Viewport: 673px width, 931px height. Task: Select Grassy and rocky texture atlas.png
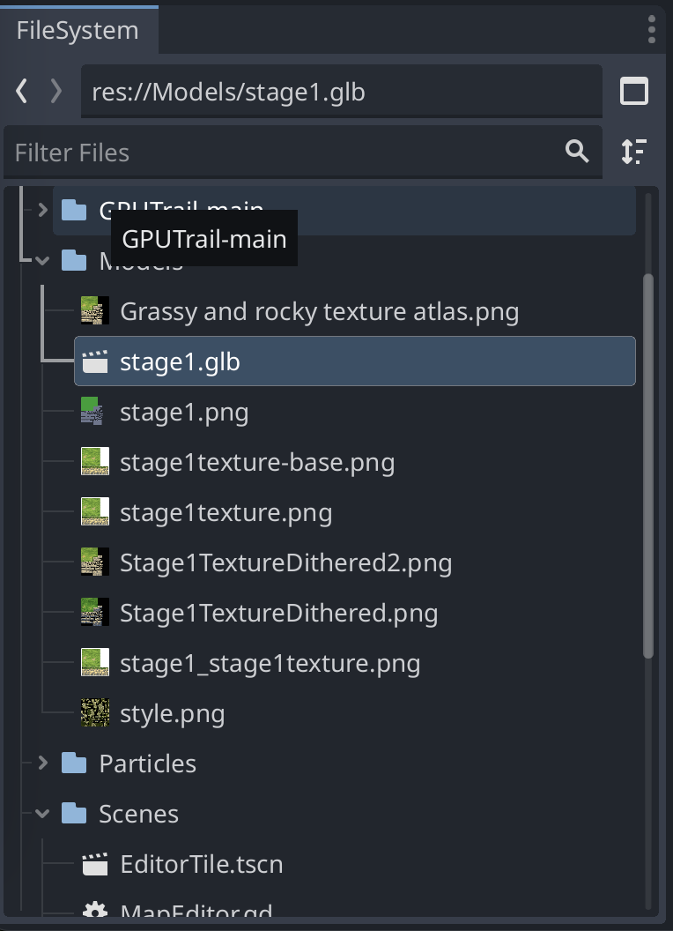[x=319, y=311]
